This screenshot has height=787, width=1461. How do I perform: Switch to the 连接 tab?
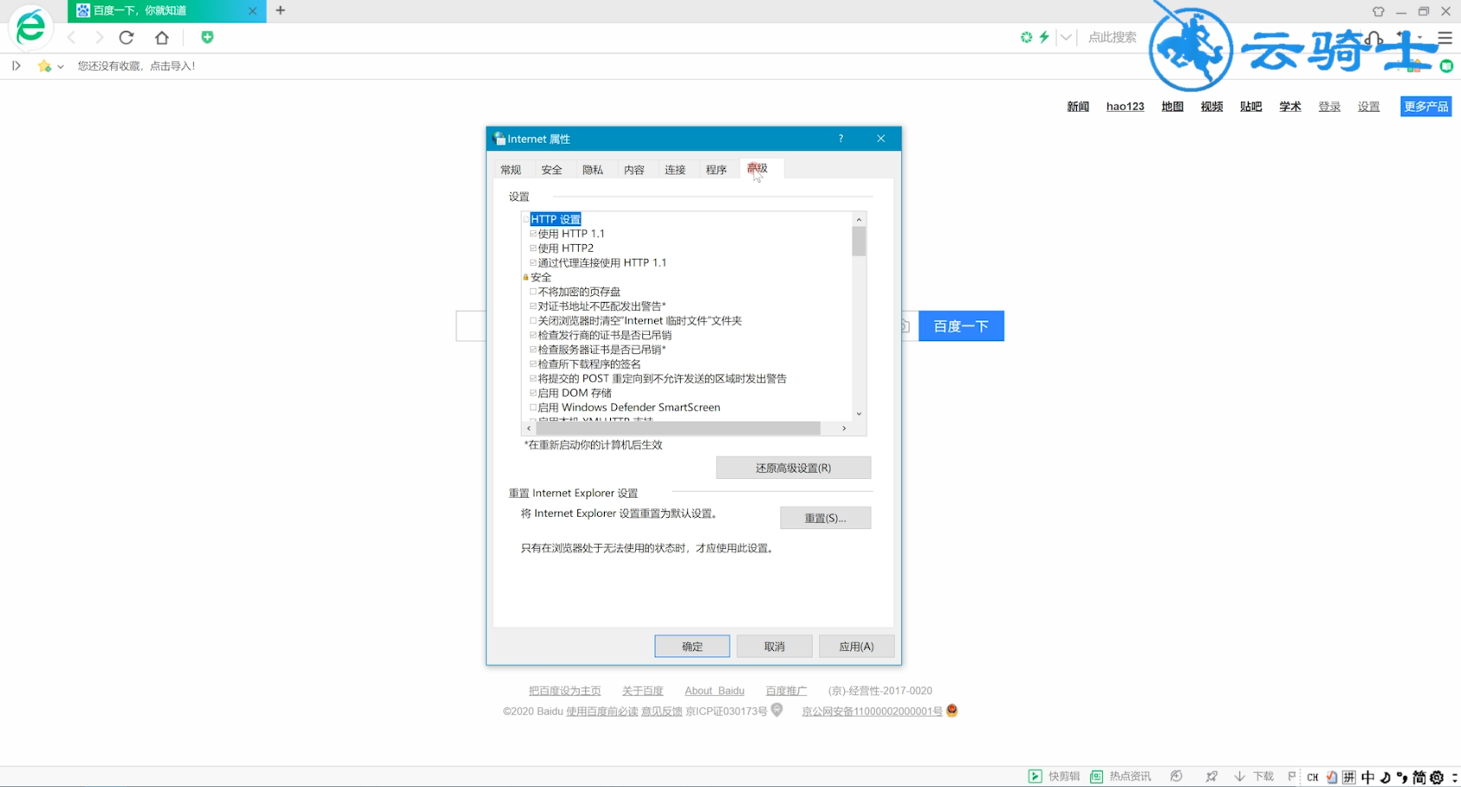(675, 170)
